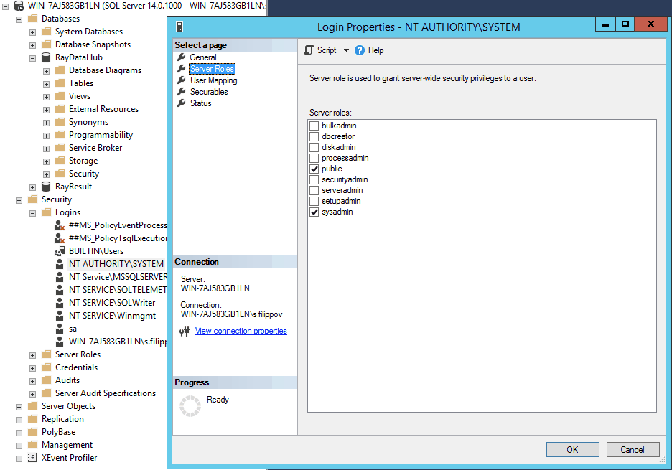This screenshot has height=470, width=672.
Task: Click the Securables page wrench icon
Action: (182, 92)
